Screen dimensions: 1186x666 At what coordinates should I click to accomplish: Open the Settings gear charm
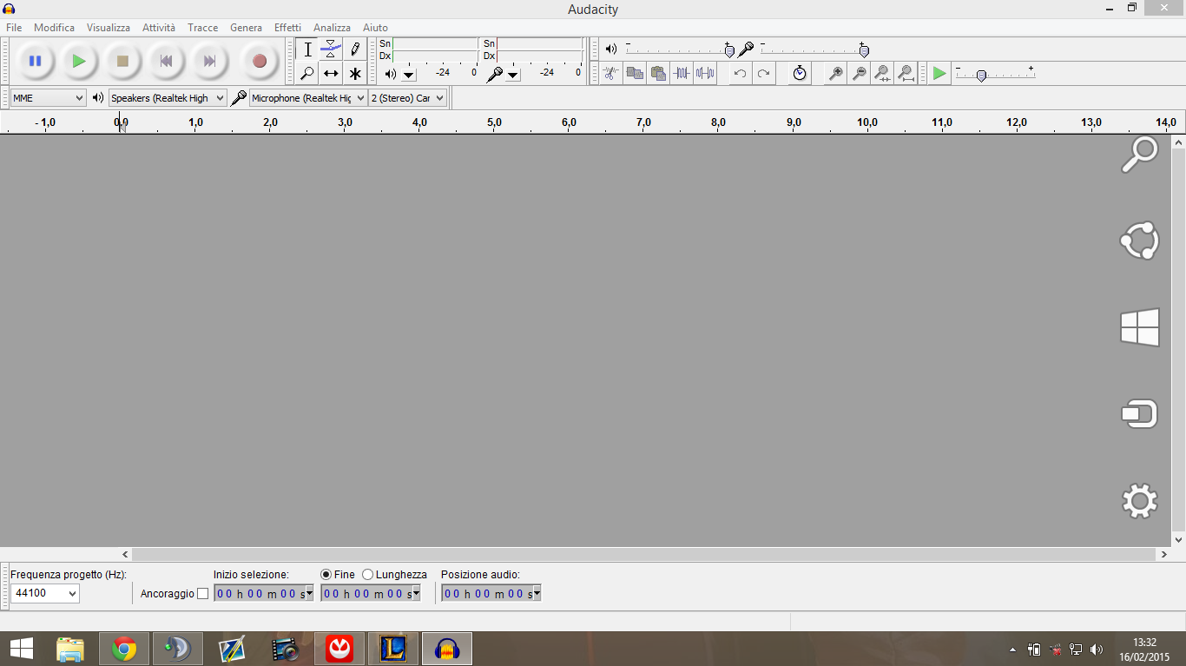coord(1140,501)
